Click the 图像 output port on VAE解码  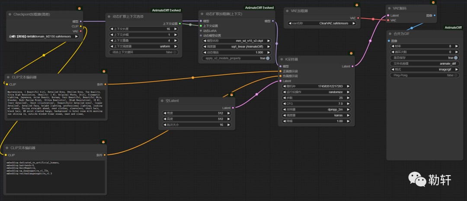(435, 15)
